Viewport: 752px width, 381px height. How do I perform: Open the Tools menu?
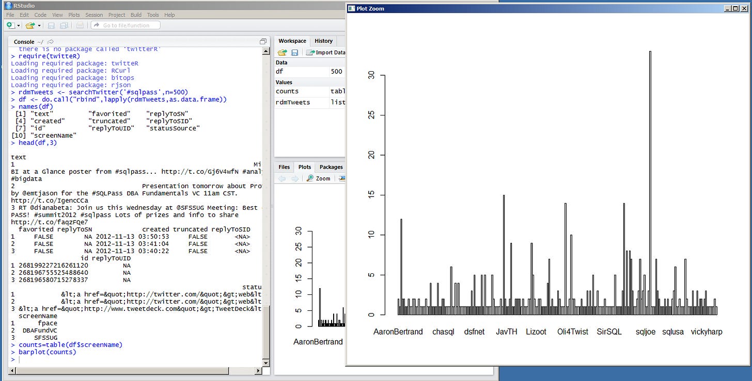point(153,15)
